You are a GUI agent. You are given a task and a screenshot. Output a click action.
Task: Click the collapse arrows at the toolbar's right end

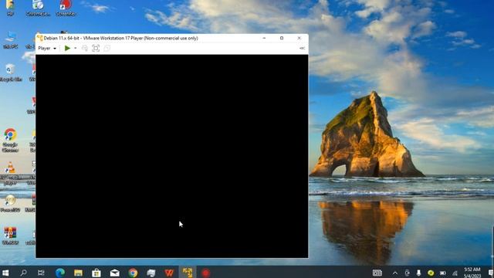(x=302, y=48)
